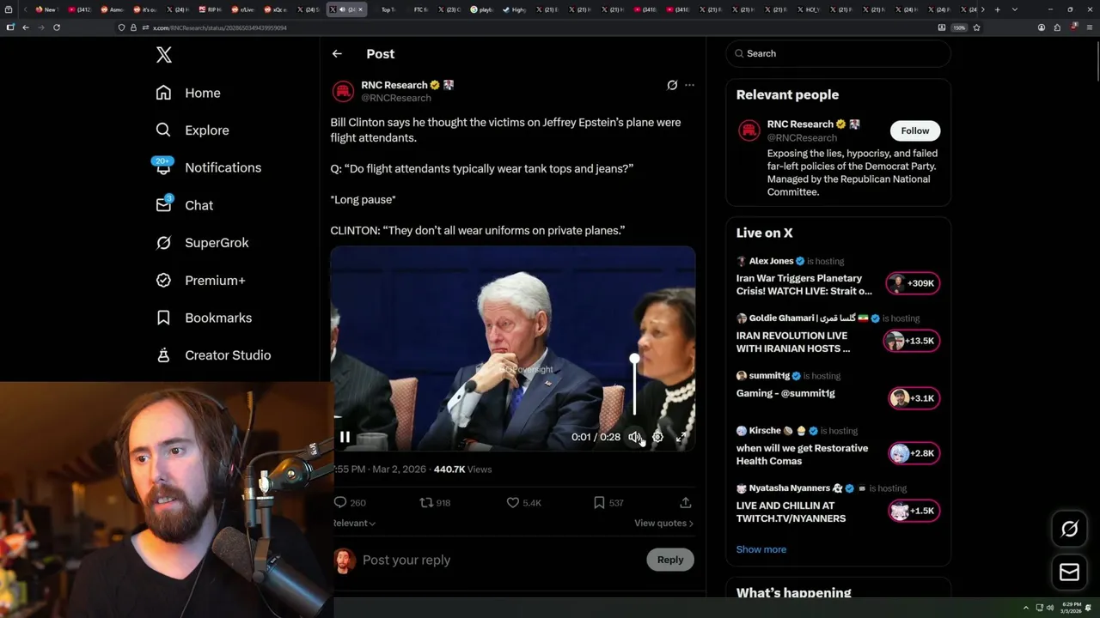Open floating messages envelope button
Image resolution: width=1100 pixels, height=618 pixels.
[x=1069, y=572]
